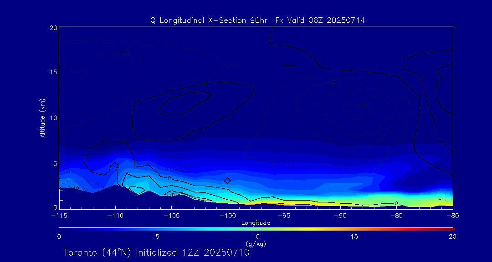Image resolution: width=492 pixels, height=262 pixels.
Task: Click the -90 longitude tick label
Action: pyautogui.click(x=340, y=216)
